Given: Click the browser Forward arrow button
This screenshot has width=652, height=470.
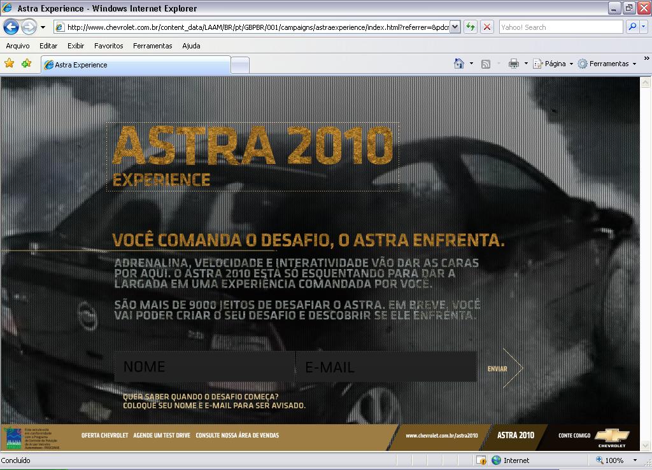Looking at the screenshot, I should [29, 27].
